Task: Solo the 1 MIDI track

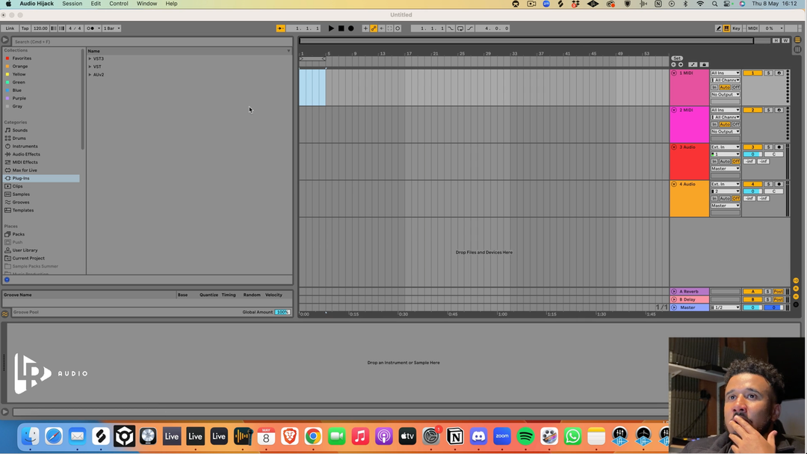Action: click(767, 73)
